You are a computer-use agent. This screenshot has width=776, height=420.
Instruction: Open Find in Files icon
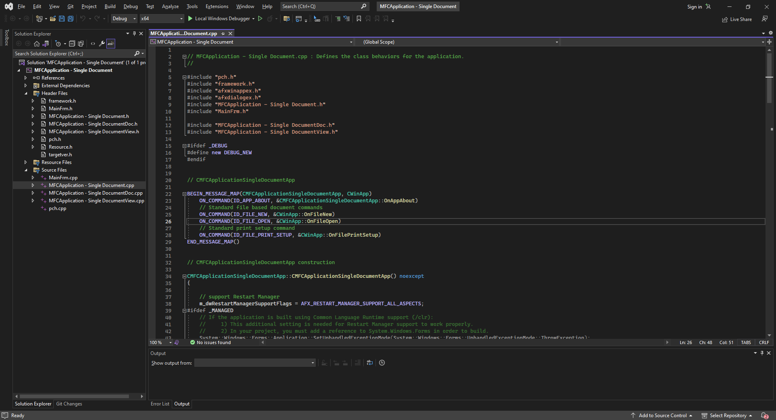click(287, 19)
